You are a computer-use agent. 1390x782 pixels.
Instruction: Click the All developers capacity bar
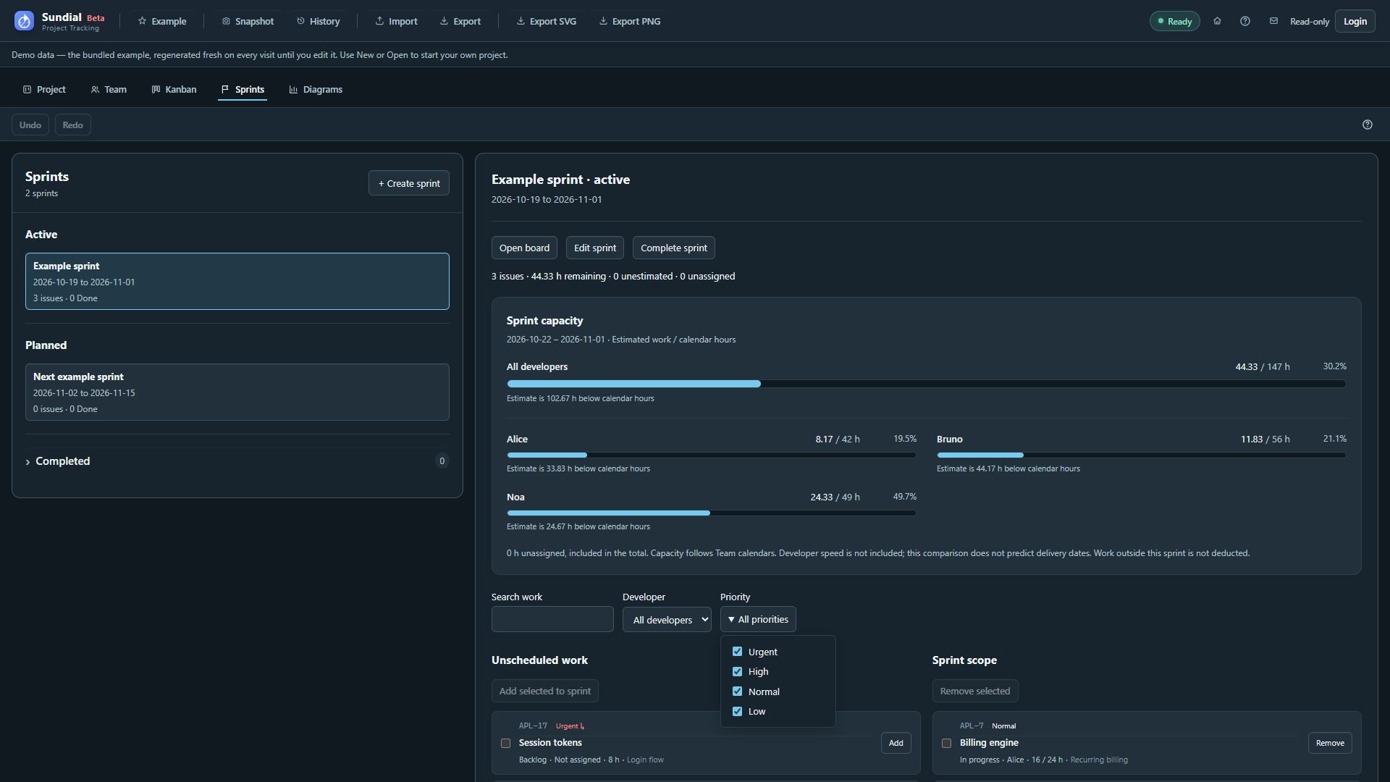927,384
